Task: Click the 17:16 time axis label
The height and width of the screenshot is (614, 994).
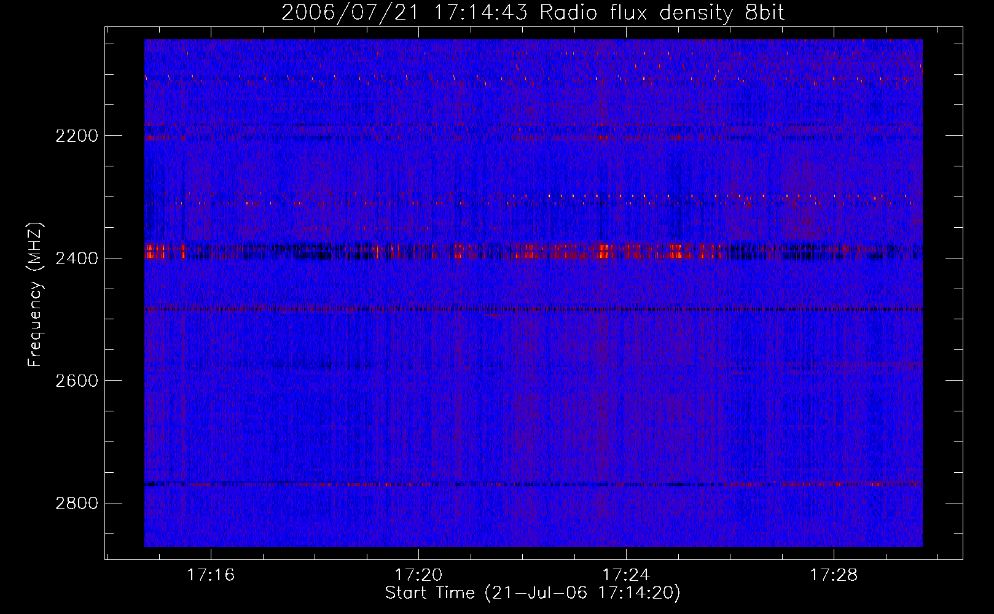Action: pos(211,575)
